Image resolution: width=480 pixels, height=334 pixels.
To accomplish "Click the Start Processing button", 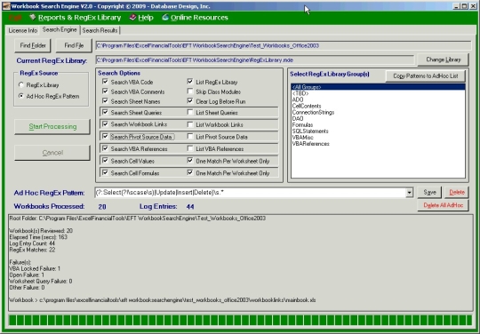I will tap(52, 127).
